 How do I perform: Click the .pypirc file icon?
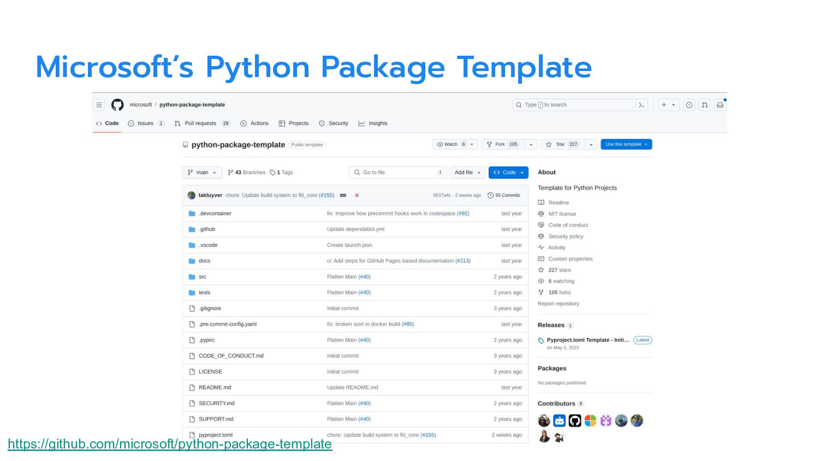(x=192, y=340)
